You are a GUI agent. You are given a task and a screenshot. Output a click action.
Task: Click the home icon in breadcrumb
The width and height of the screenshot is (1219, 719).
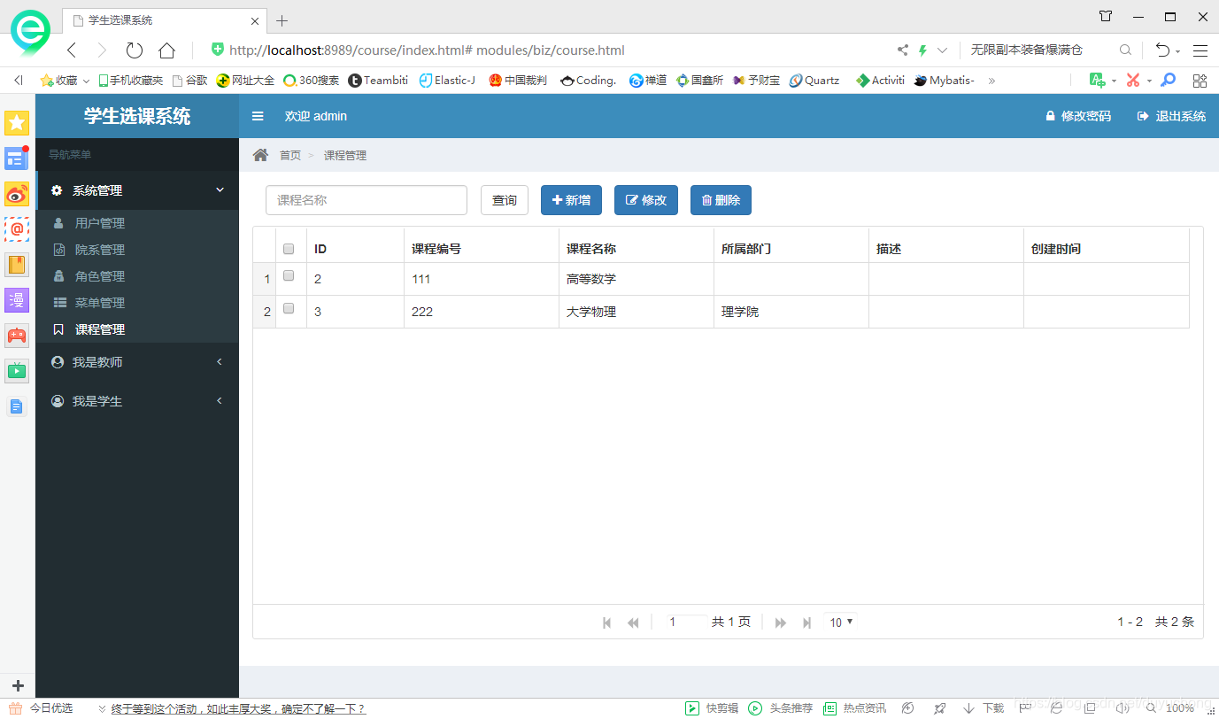point(260,155)
